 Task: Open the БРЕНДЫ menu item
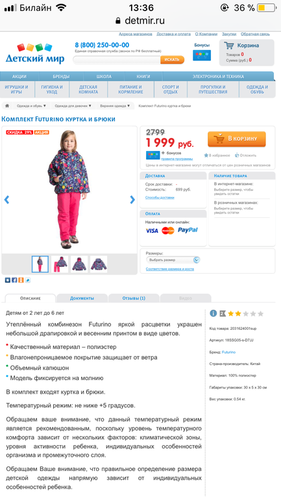click(61, 77)
